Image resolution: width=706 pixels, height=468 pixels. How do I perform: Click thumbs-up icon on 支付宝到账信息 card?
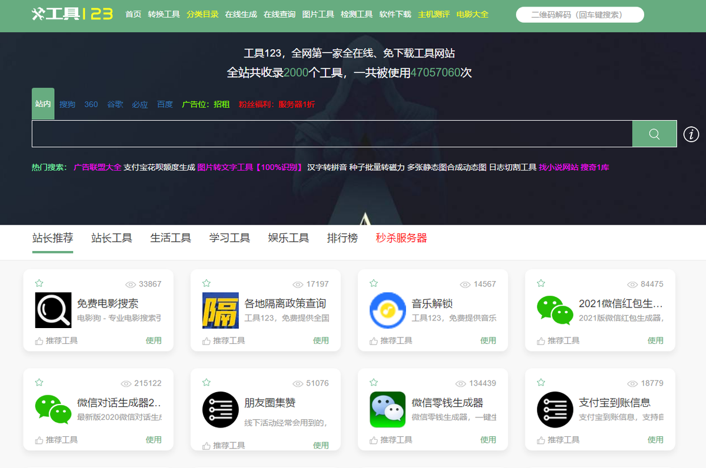541,440
